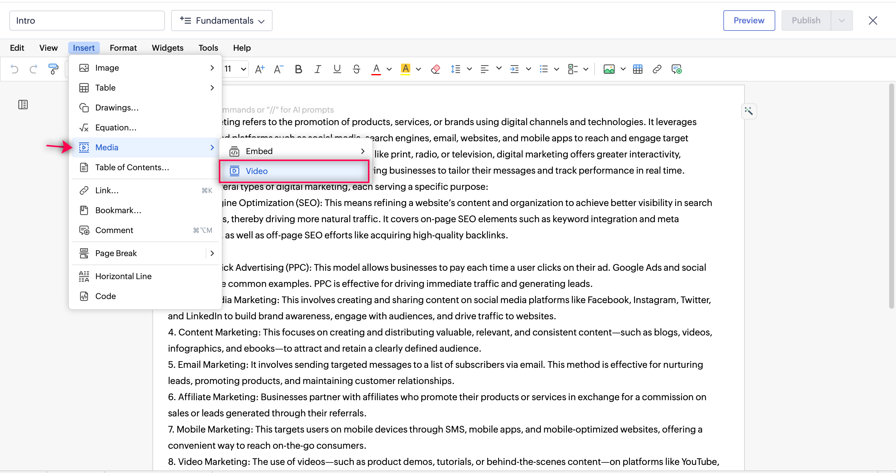Screen dimensions: 896x473
Task: Click the Undo arrow icon
Action: [14, 69]
